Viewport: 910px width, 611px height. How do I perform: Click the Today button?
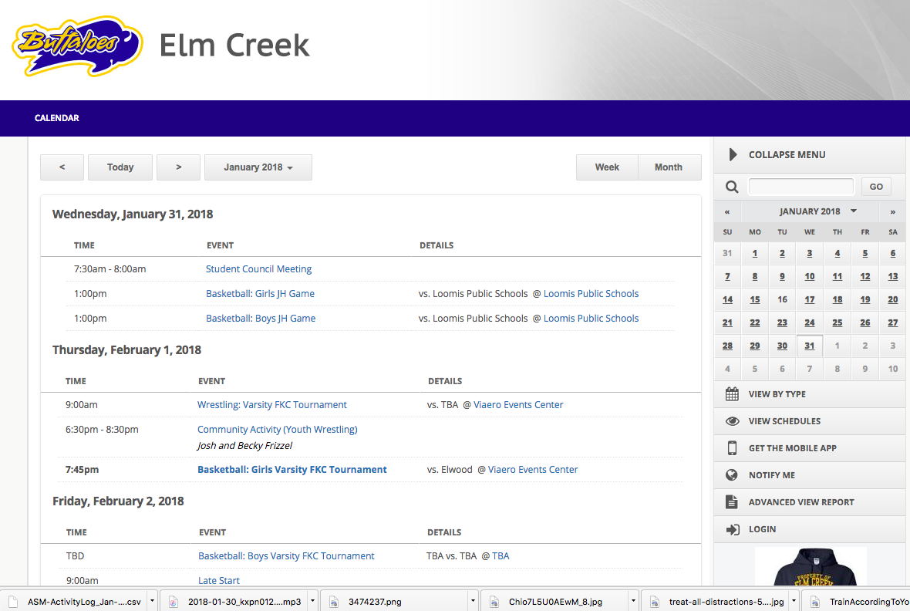click(120, 167)
